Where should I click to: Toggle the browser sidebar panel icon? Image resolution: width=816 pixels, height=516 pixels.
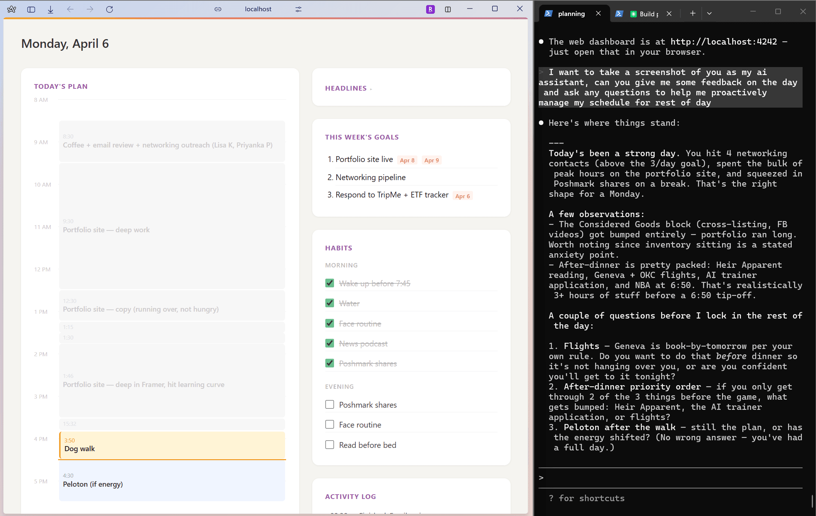31,9
